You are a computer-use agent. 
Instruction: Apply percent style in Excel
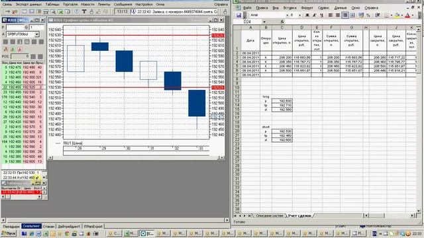coord(368,15)
